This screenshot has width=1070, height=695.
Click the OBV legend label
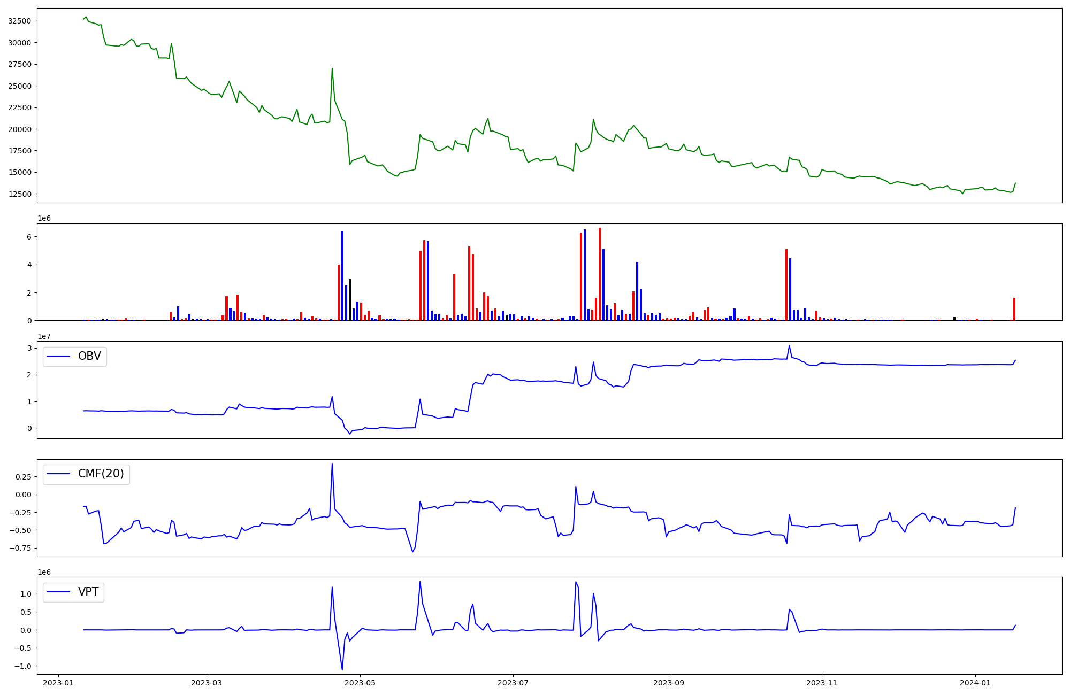89,356
